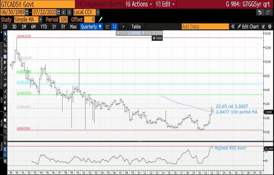Toggle the magnet snap mode
This screenshot has height=175, width=274.
click(5, 149)
